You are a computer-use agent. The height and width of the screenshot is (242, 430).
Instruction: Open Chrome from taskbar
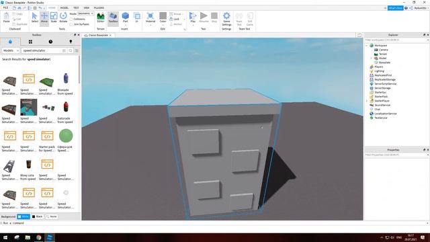pos(39,237)
